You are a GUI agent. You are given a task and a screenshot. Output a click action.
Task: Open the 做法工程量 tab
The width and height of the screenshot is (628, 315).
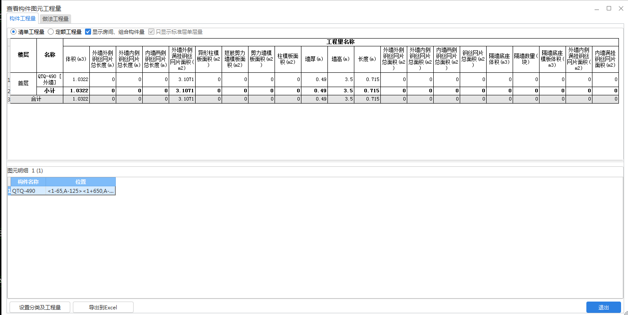tap(56, 19)
